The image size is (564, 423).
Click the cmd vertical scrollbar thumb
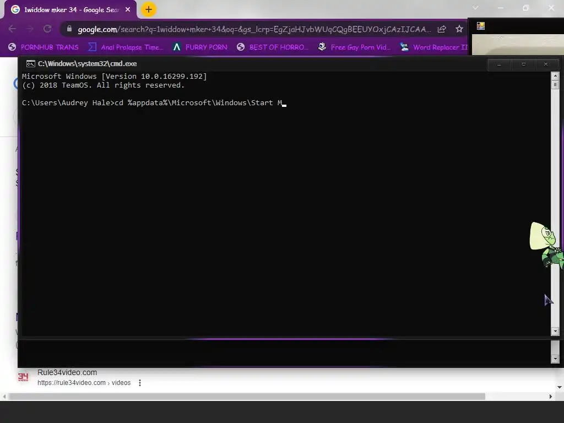coord(555,85)
